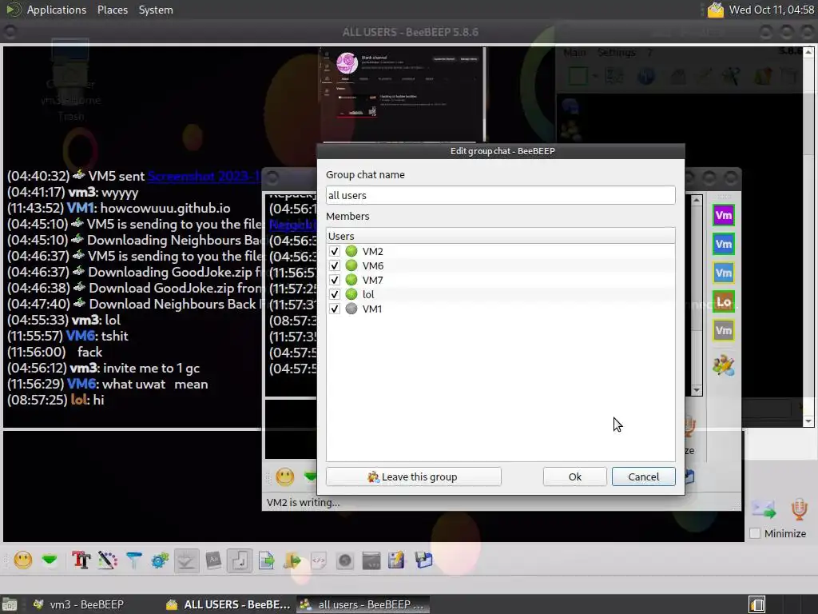The image size is (818, 614).
Task: Open the Applications menu
Action: click(x=57, y=10)
